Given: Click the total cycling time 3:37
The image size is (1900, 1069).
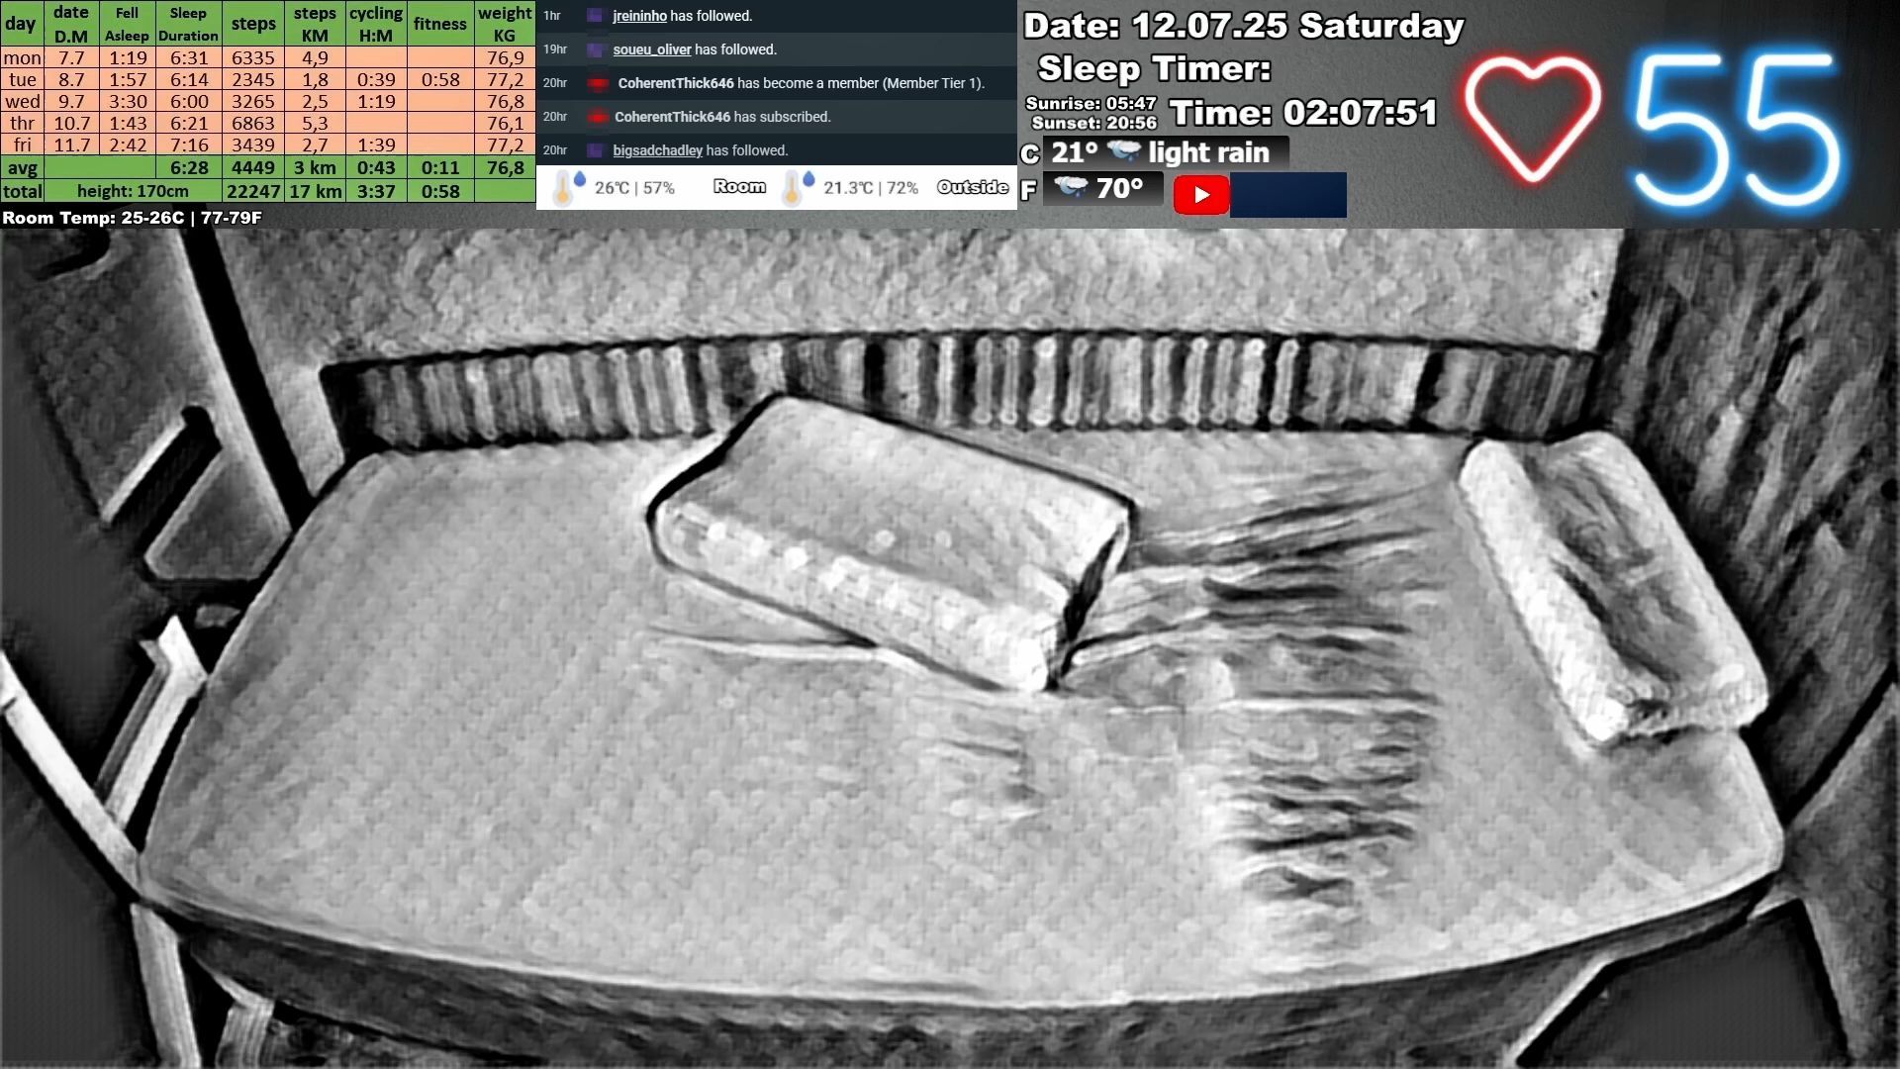Looking at the screenshot, I should 376,191.
